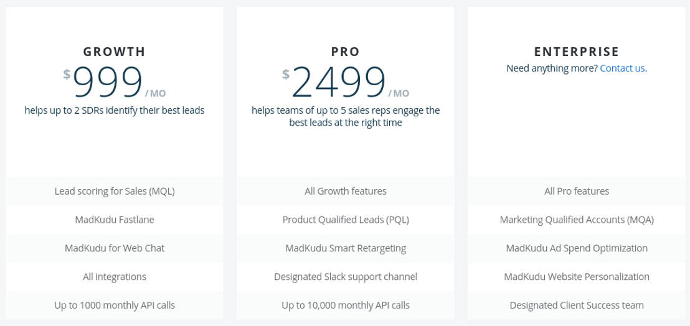Screen dimensions: 690x326
Task: Click the MadKudu Fastlane feature row
Action: (115, 220)
